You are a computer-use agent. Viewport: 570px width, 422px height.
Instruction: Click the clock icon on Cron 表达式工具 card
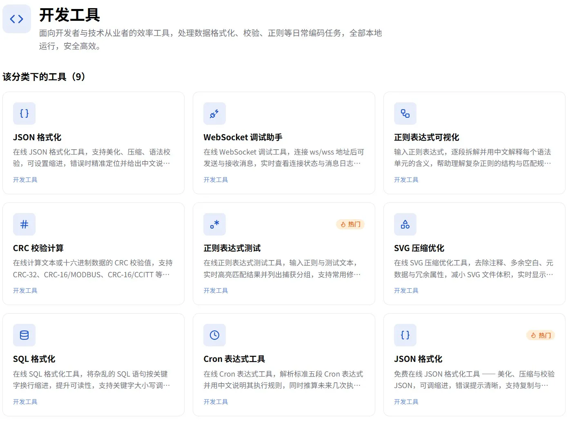[x=214, y=335]
